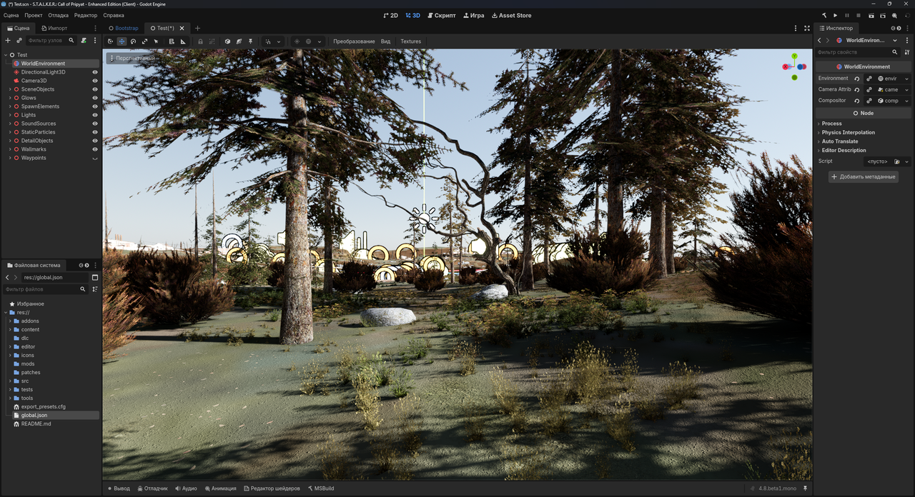
Task: Click the Добавить метаданные button
Action: (x=864, y=176)
